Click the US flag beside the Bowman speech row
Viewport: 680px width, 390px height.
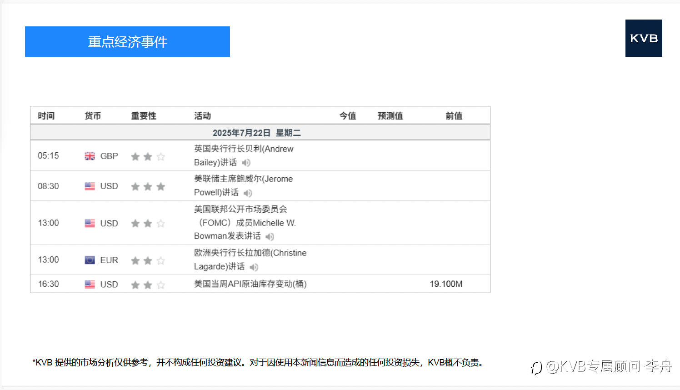pyautogui.click(x=90, y=223)
